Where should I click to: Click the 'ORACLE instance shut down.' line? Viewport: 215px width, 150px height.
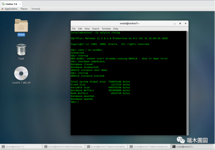[89, 70]
